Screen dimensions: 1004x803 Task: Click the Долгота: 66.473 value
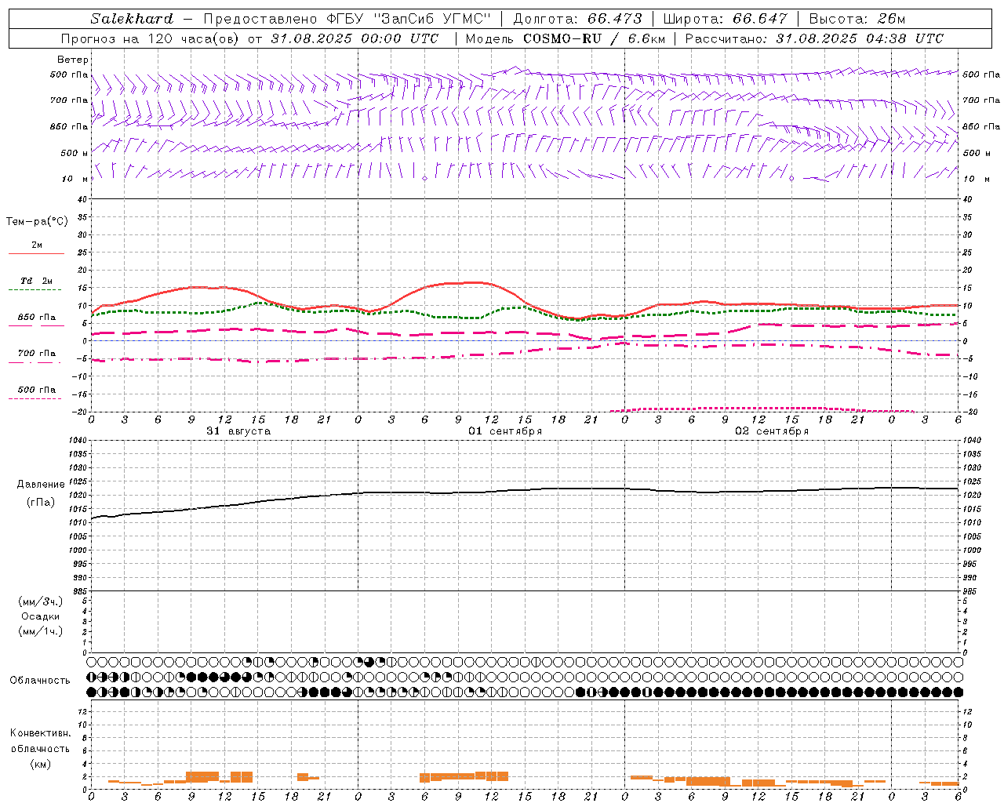tap(577, 19)
